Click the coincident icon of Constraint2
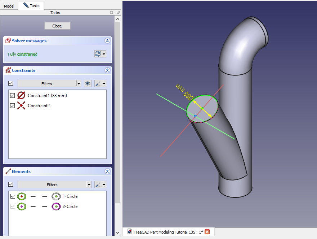 click(21, 106)
